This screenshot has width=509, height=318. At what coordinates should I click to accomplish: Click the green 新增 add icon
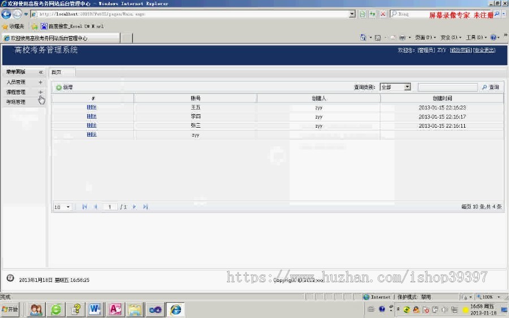tap(59, 88)
